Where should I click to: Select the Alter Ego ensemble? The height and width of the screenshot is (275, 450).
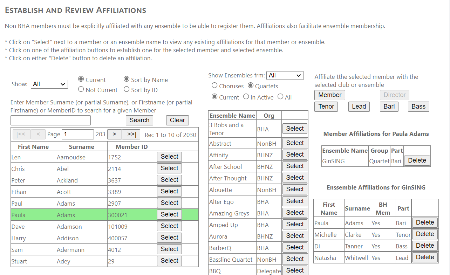(x=295, y=201)
